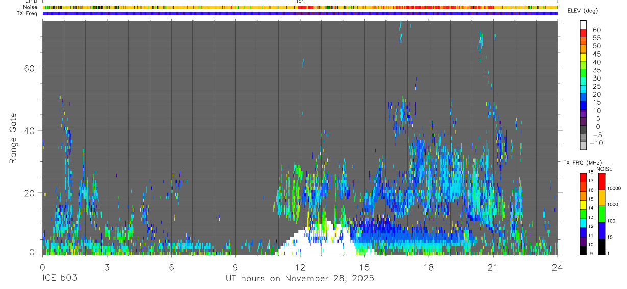Click the yellow segment of the ELEV color bar

[583, 56]
